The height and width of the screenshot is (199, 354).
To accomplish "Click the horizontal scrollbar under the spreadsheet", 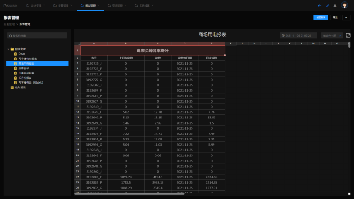I will pos(129,193).
